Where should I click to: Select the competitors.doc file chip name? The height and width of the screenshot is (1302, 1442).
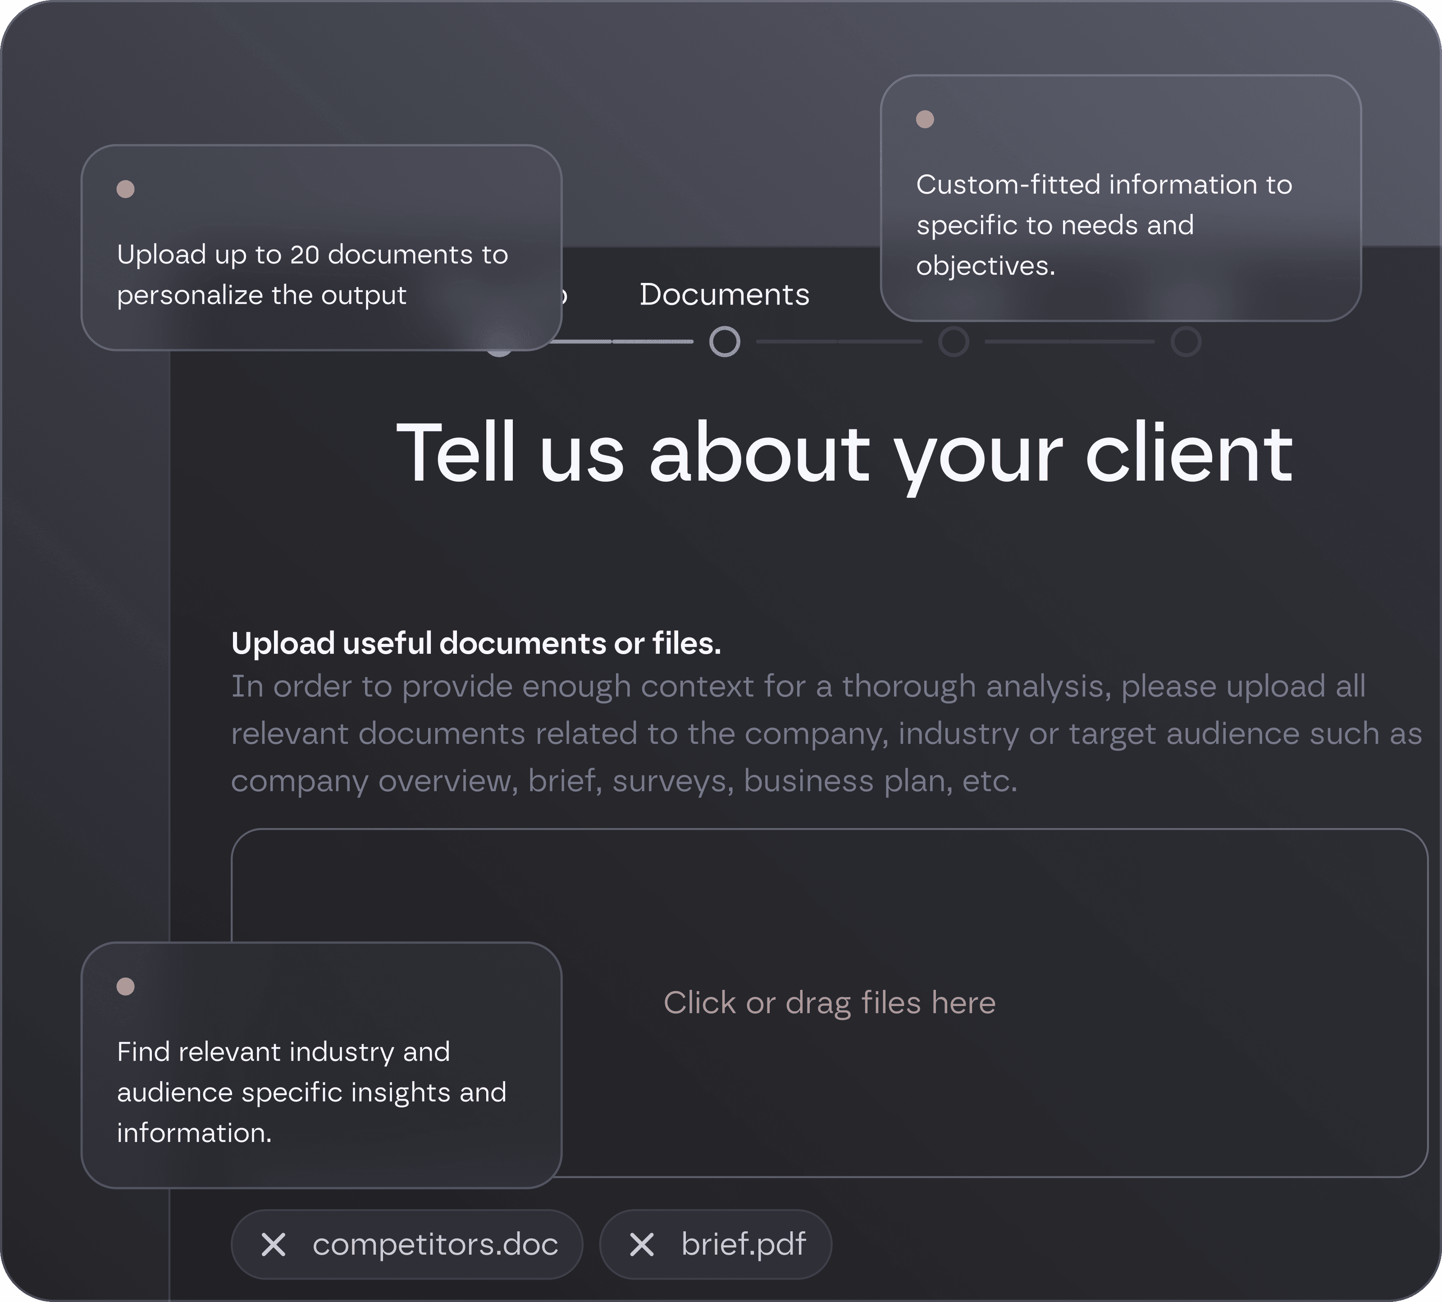(435, 1245)
